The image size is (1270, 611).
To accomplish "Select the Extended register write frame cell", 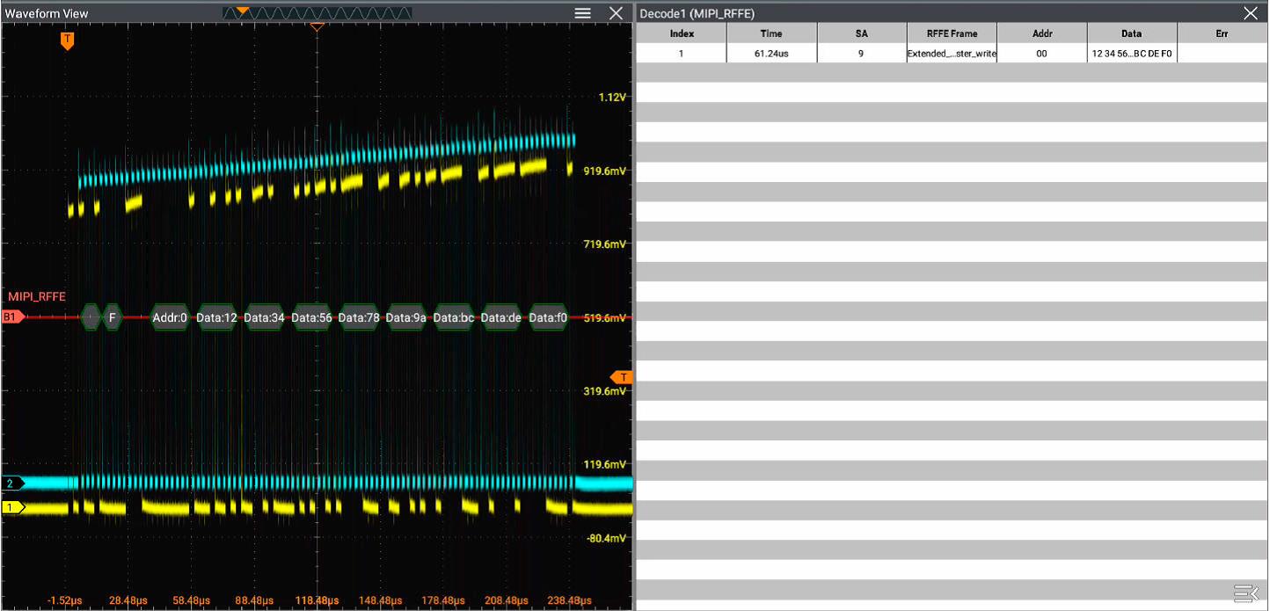I will 952,54.
